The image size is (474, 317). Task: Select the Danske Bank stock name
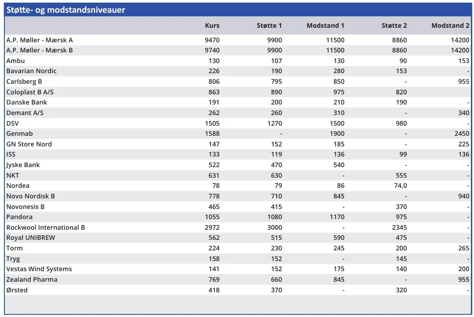click(27, 102)
